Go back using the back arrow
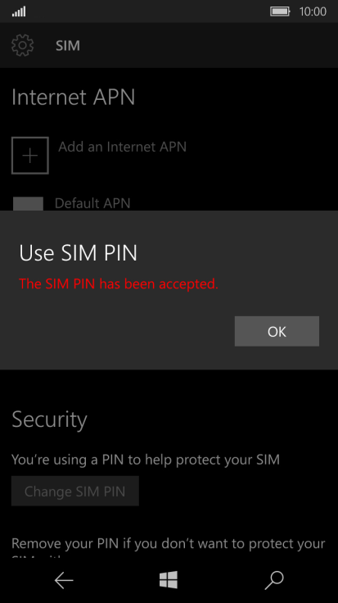 click(64, 580)
